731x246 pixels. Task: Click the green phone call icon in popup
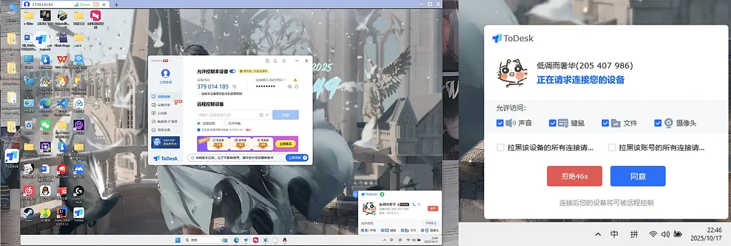413,205
